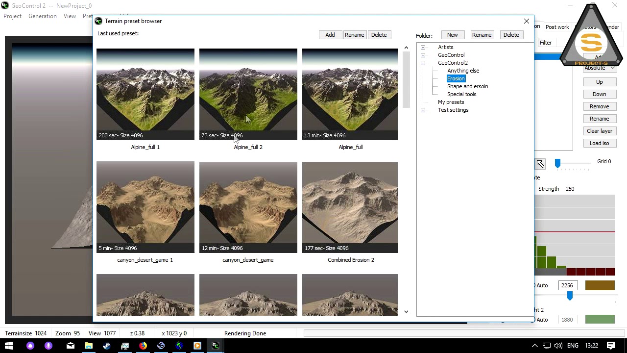The image size is (627, 353).
Task: Select the canyon_desert_game 1 preset thumbnail
Action: tap(145, 207)
